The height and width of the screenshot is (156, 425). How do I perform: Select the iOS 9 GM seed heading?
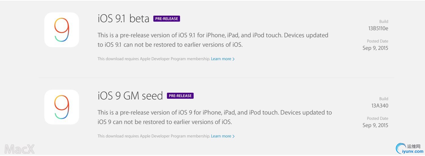coord(130,96)
